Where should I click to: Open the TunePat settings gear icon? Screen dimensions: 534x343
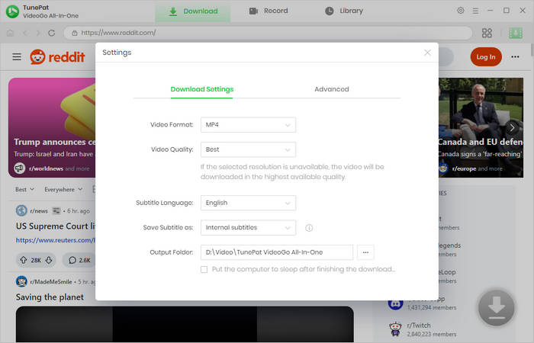(461, 11)
